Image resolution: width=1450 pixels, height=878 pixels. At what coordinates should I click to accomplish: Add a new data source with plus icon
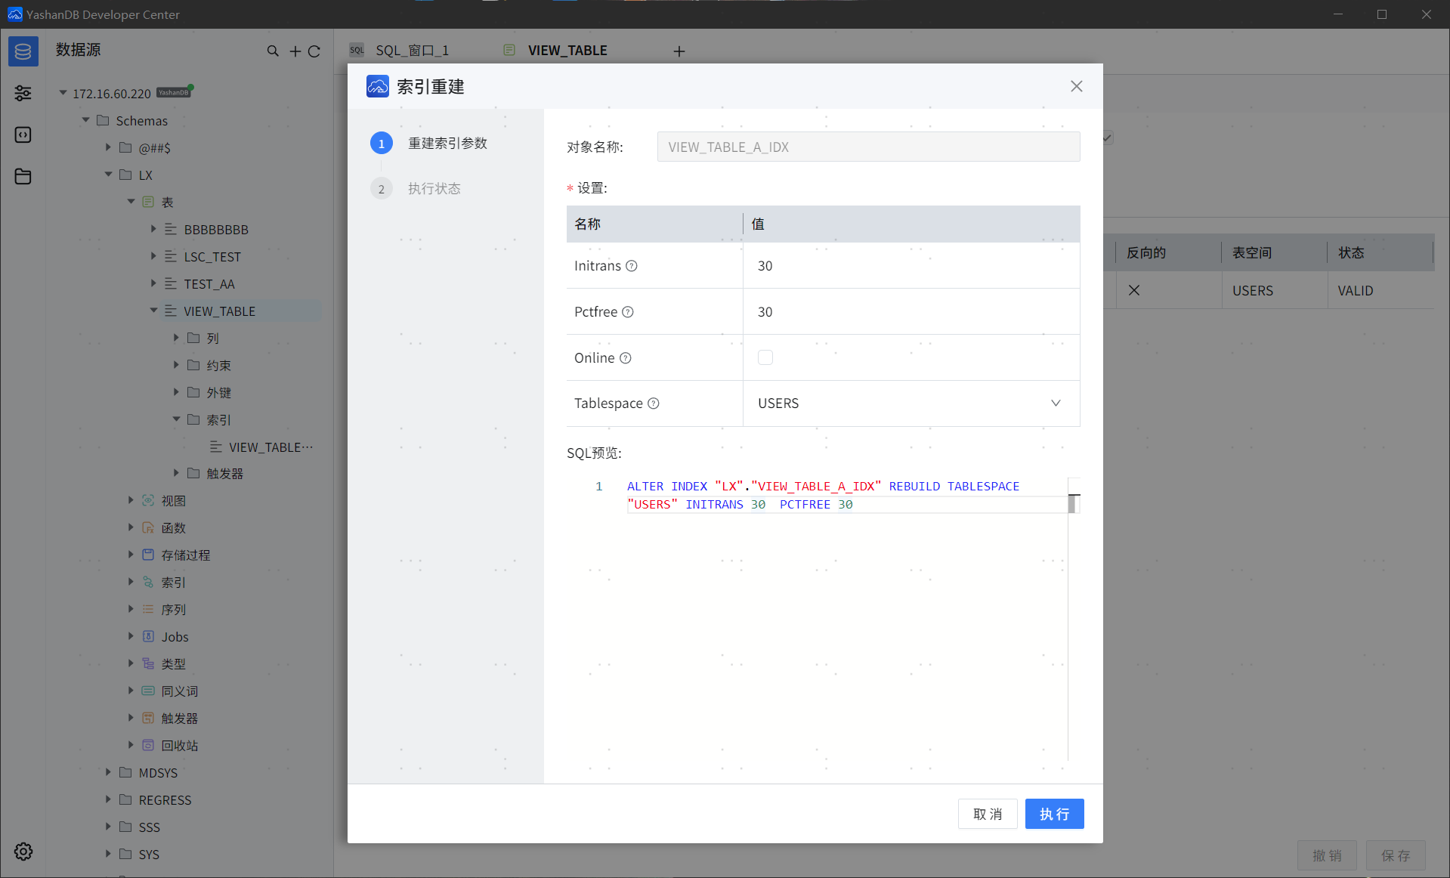coord(295,51)
